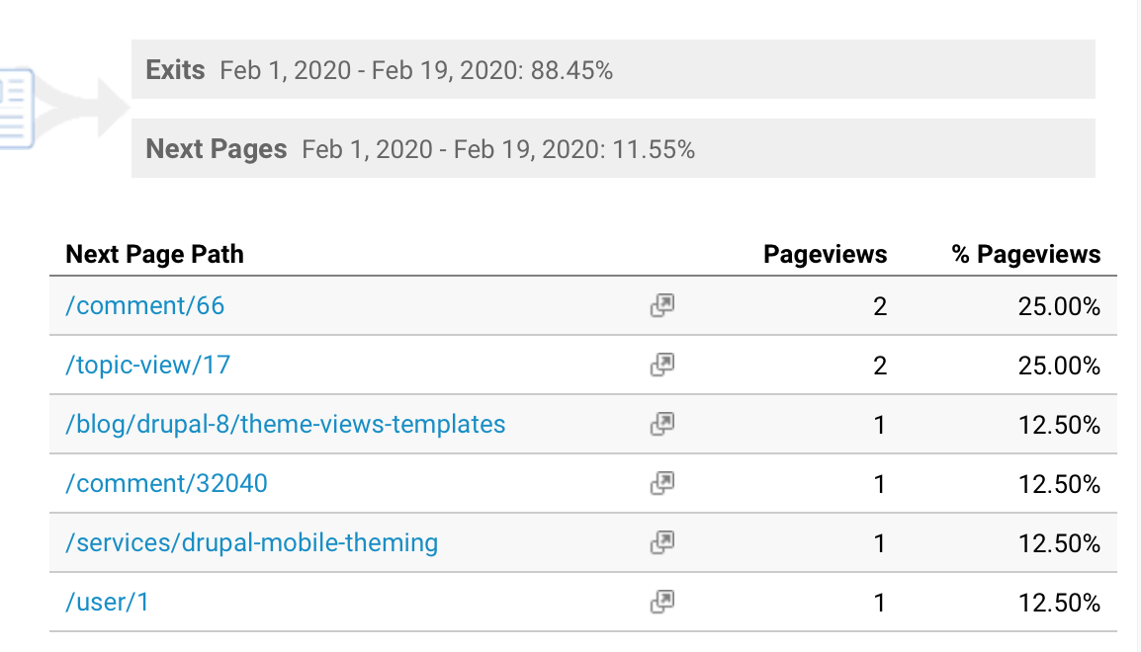The height and width of the screenshot is (652, 1141).
Task: Open /user/1 in new window icon
Action: click(662, 602)
